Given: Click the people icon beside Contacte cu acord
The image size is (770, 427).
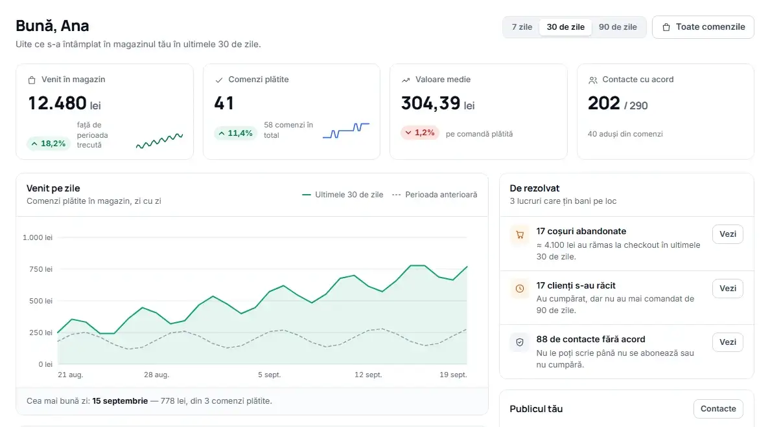Looking at the screenshot, I should (x=592, y=80).
